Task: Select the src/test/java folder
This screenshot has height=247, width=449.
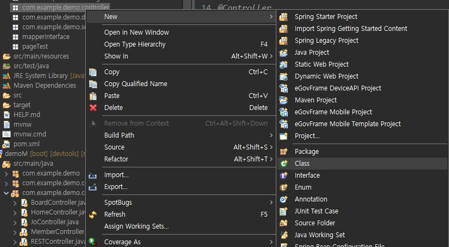Action: coord(31,66)
